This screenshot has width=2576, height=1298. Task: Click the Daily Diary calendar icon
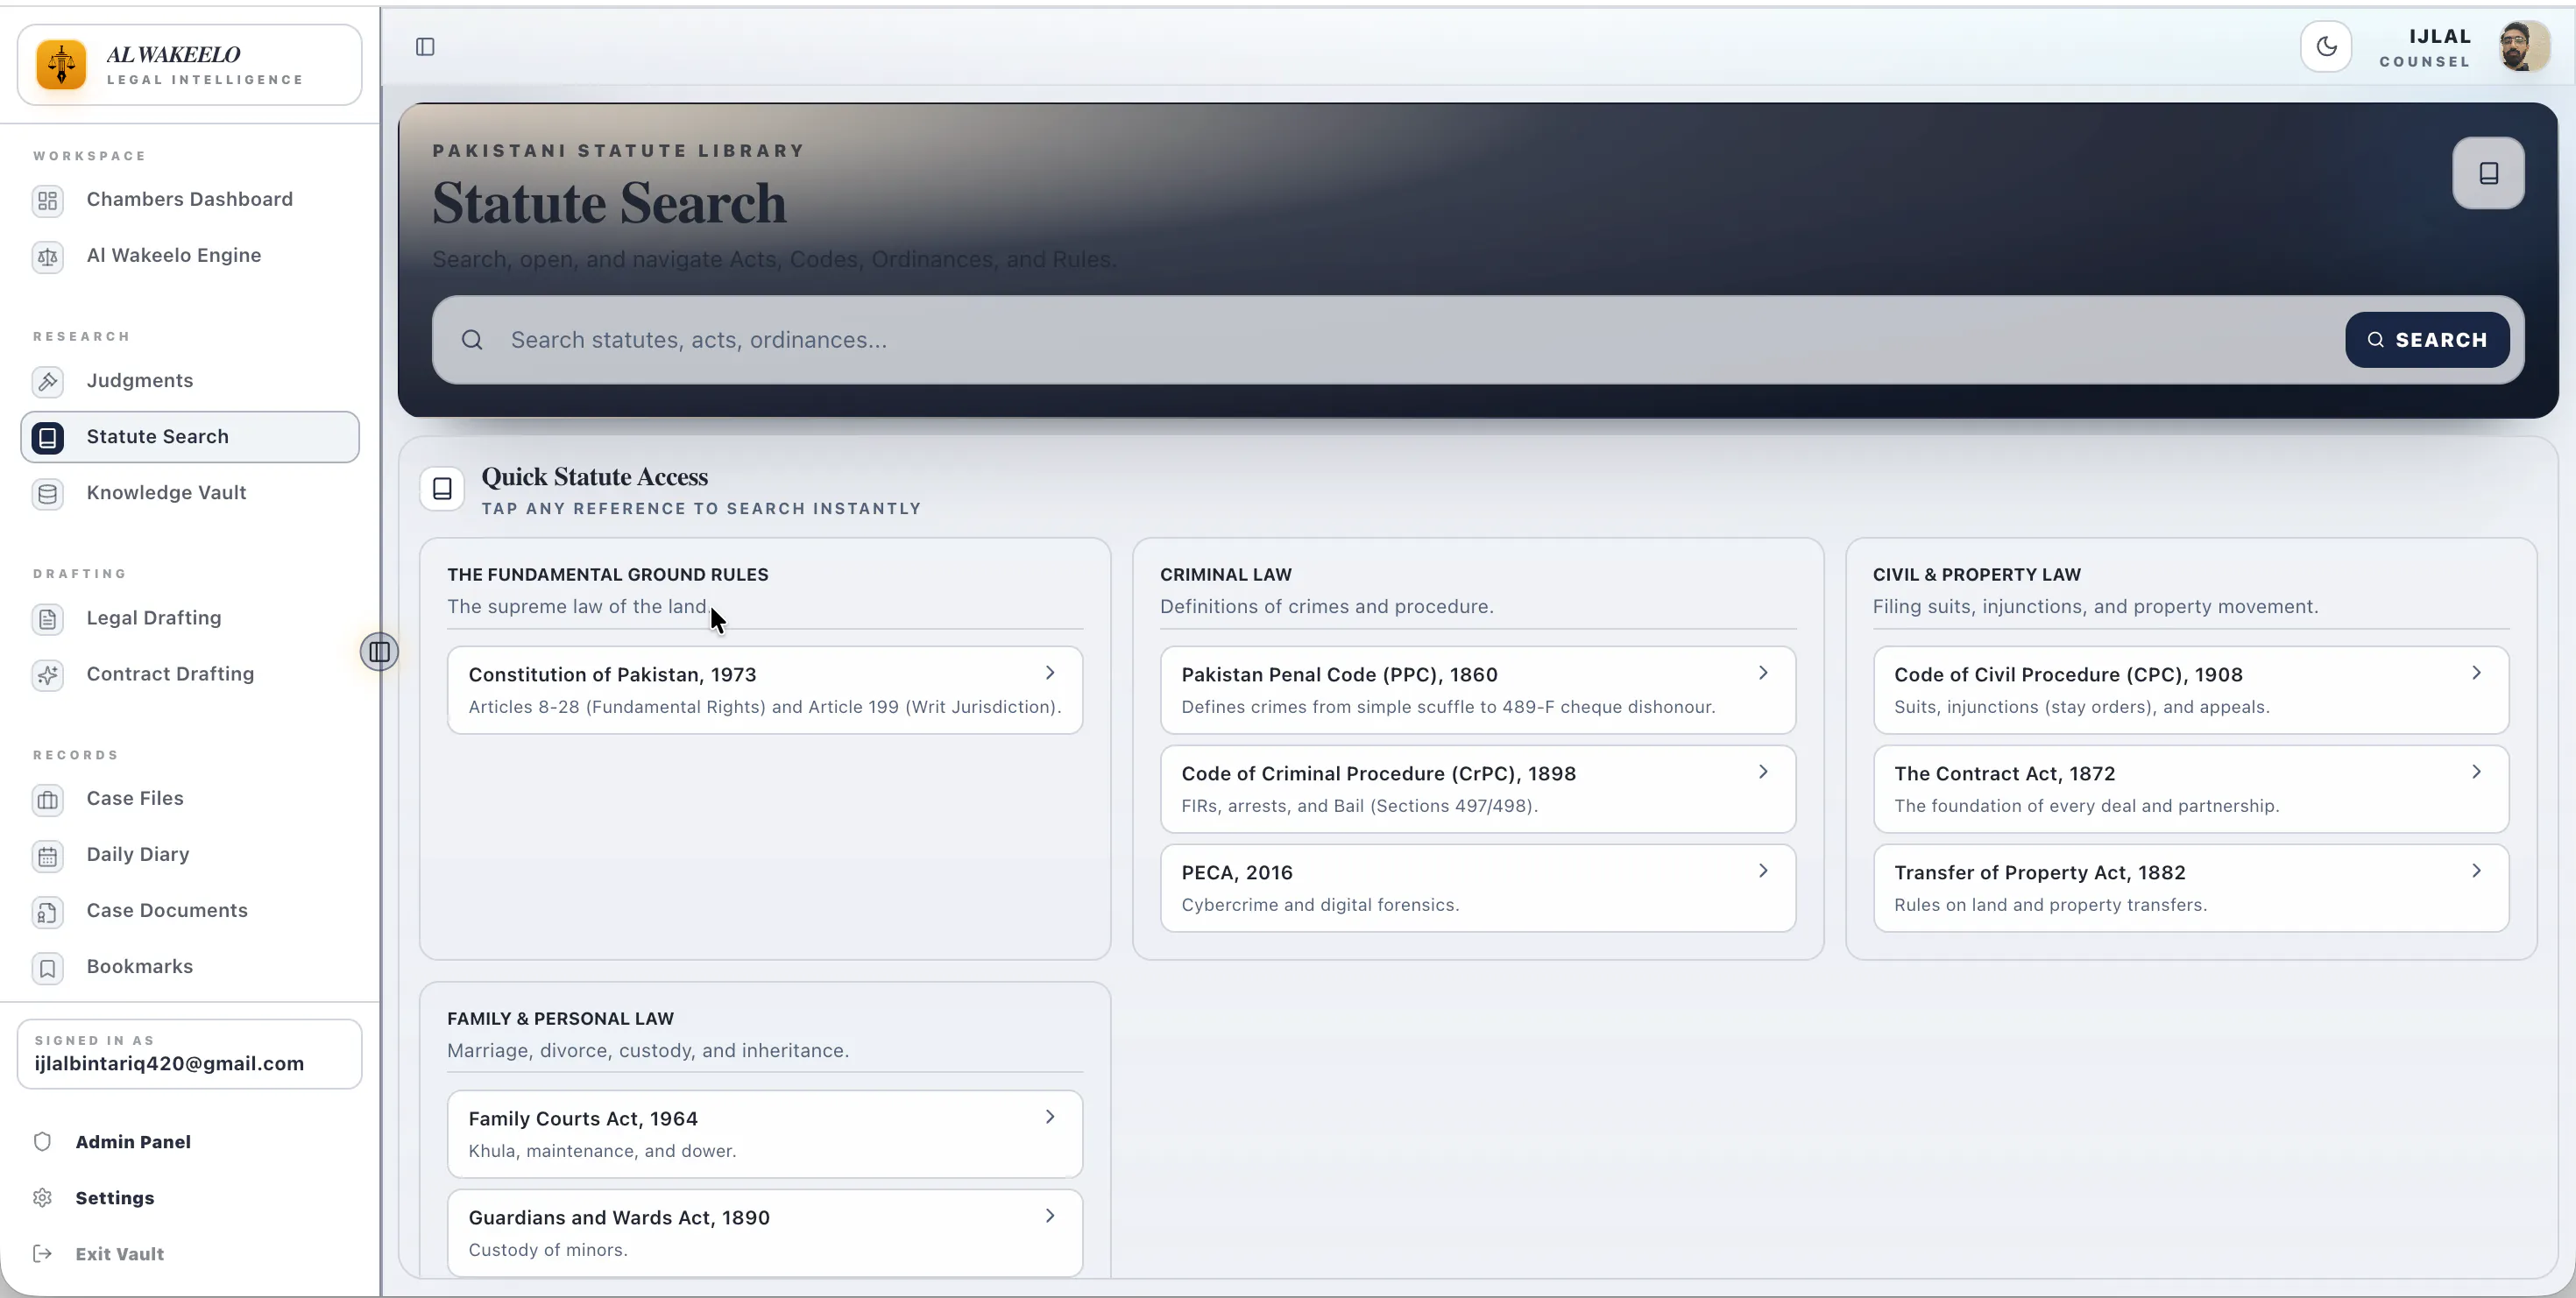[48, 857]
